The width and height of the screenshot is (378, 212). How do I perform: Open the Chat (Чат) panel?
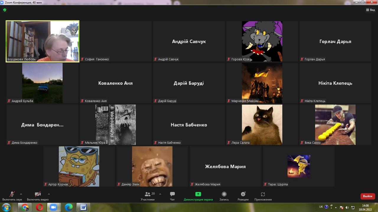(172, 196)
